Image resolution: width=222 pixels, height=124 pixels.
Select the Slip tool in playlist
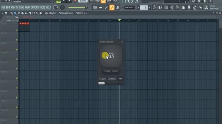[26, 13]
